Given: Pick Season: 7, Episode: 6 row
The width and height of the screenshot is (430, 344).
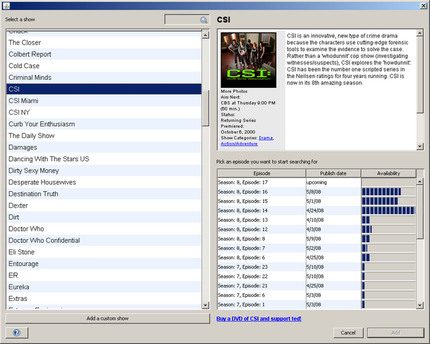Looking at the screenshot, I should pos(317,295).
